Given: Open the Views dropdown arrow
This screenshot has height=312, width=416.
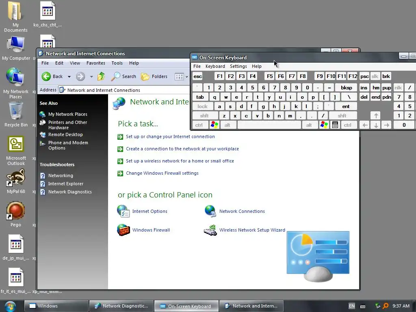Looking at the screenshot, I should coord(187,77).
